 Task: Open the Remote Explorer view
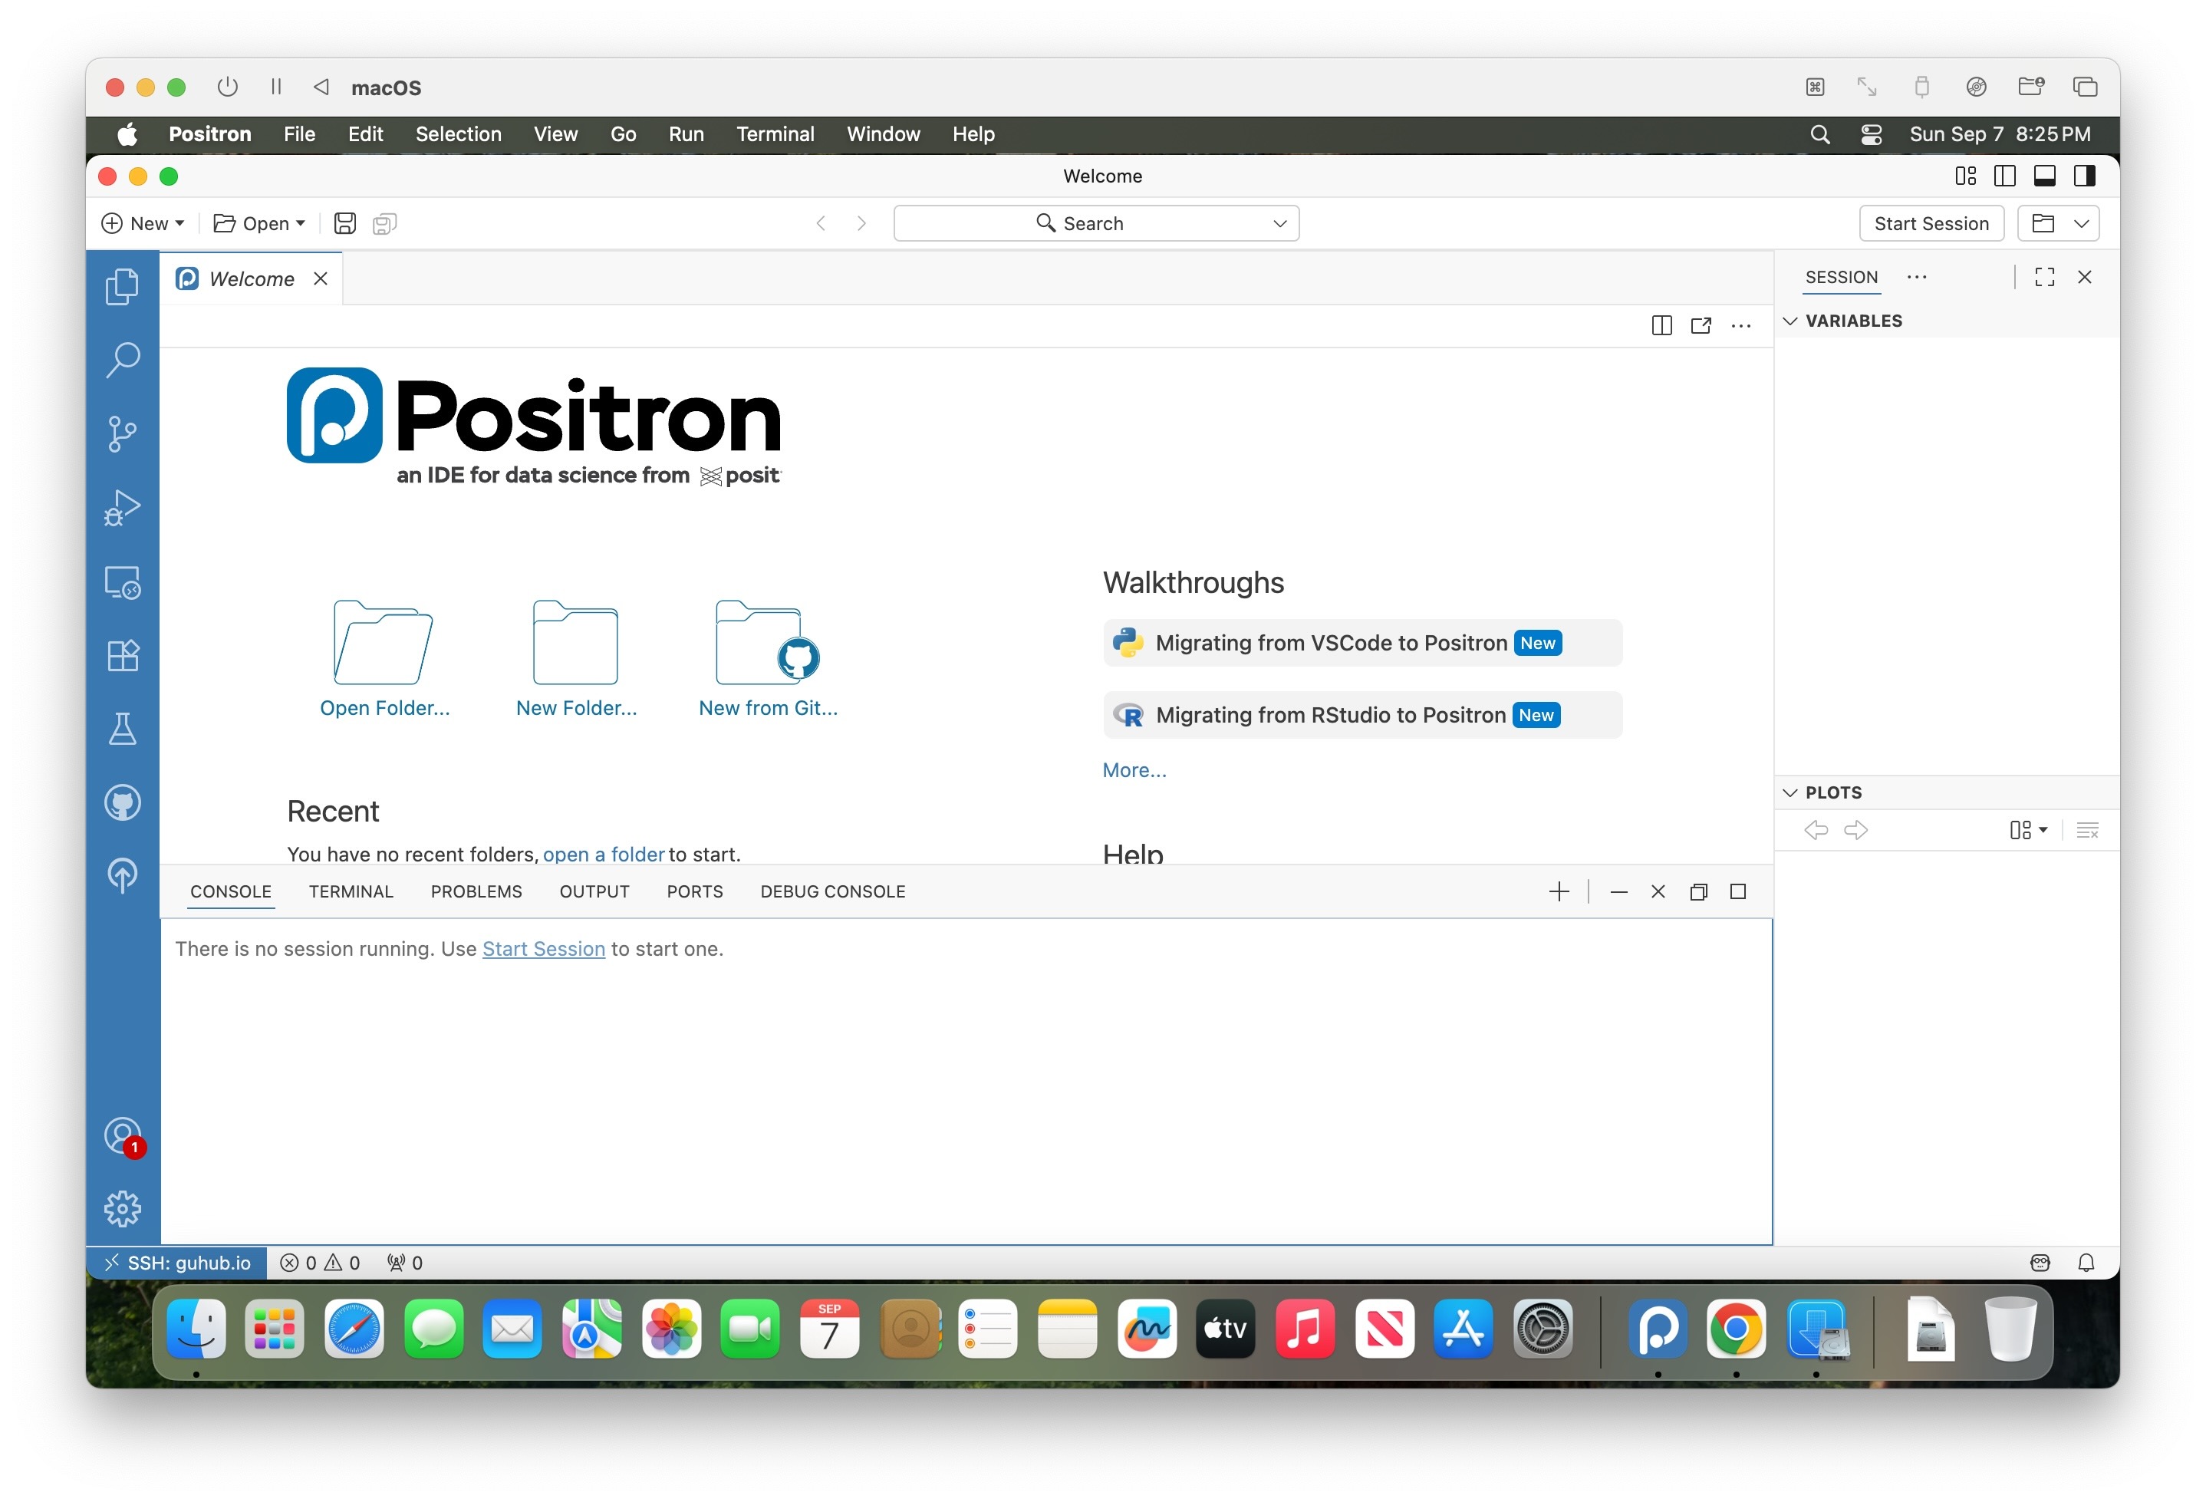click(123, 582)
